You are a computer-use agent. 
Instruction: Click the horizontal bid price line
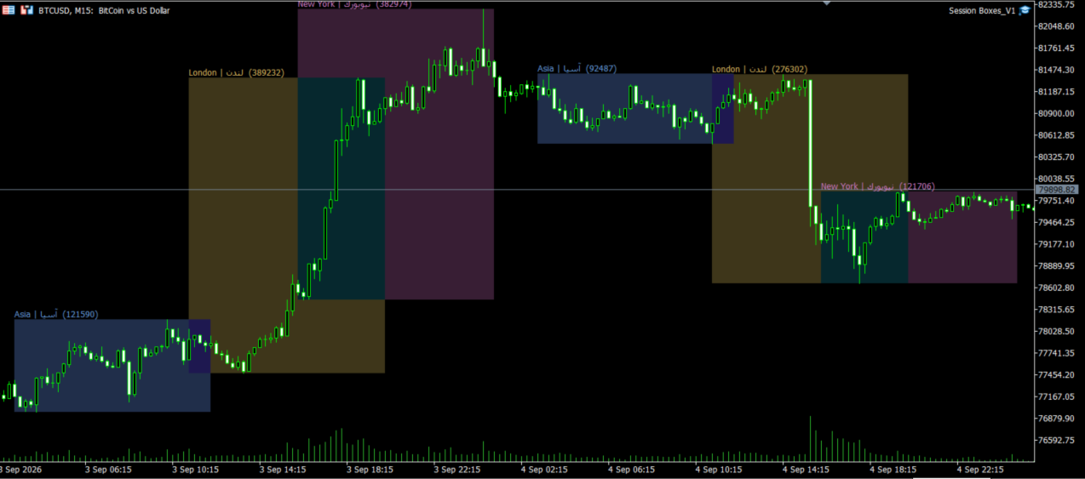pos(518,189)
